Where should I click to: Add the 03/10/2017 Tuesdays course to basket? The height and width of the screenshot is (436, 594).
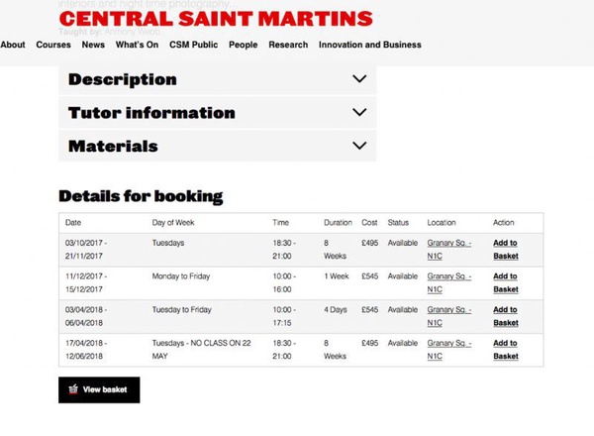click(506, 250)
